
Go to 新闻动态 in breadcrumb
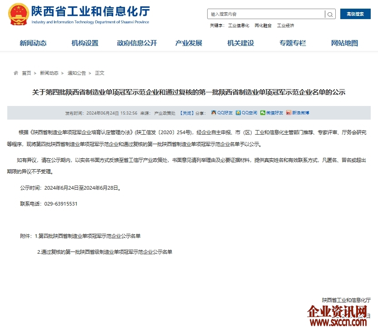point(49,73)
